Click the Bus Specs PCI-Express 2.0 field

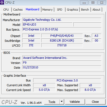(x=62, y=29)
